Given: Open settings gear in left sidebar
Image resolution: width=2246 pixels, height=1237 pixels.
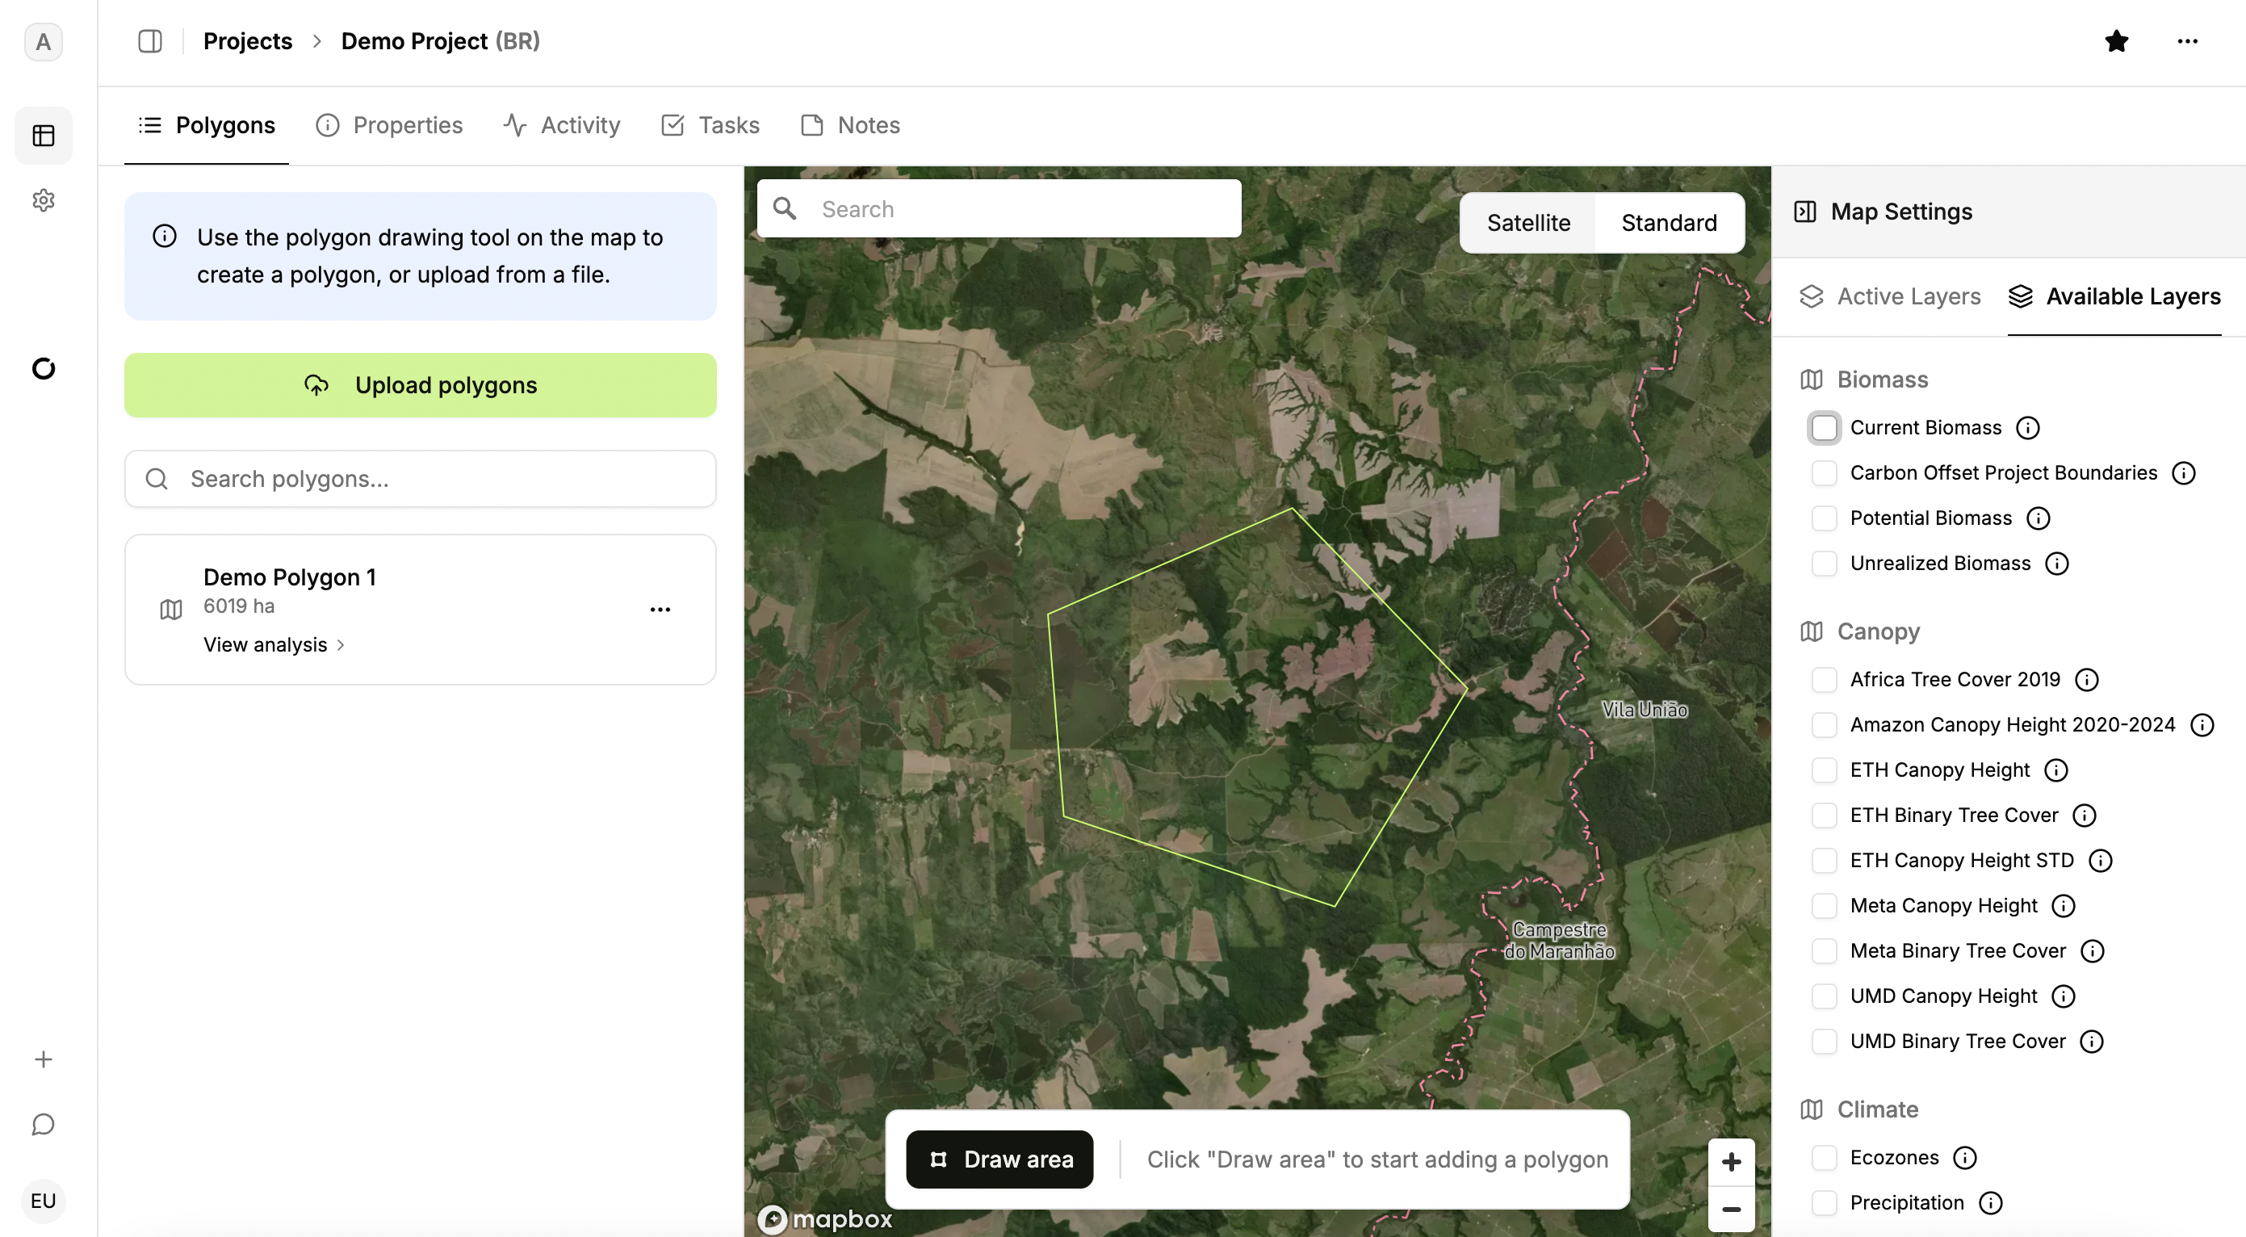Looking at the screenshot, I should pyautogui.click(x=44, y=200).
